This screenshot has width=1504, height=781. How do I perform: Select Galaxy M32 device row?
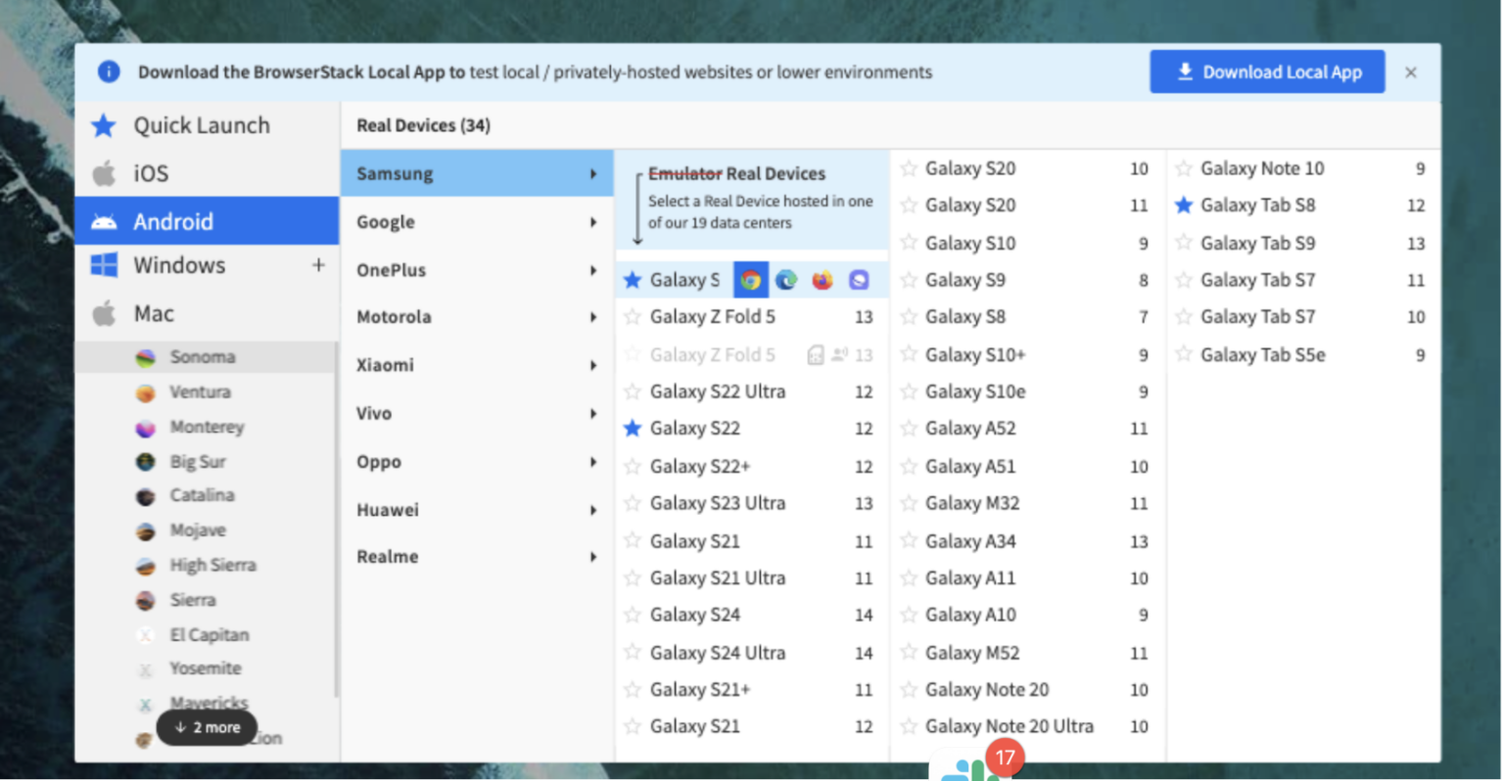[x=1027, y=503]
